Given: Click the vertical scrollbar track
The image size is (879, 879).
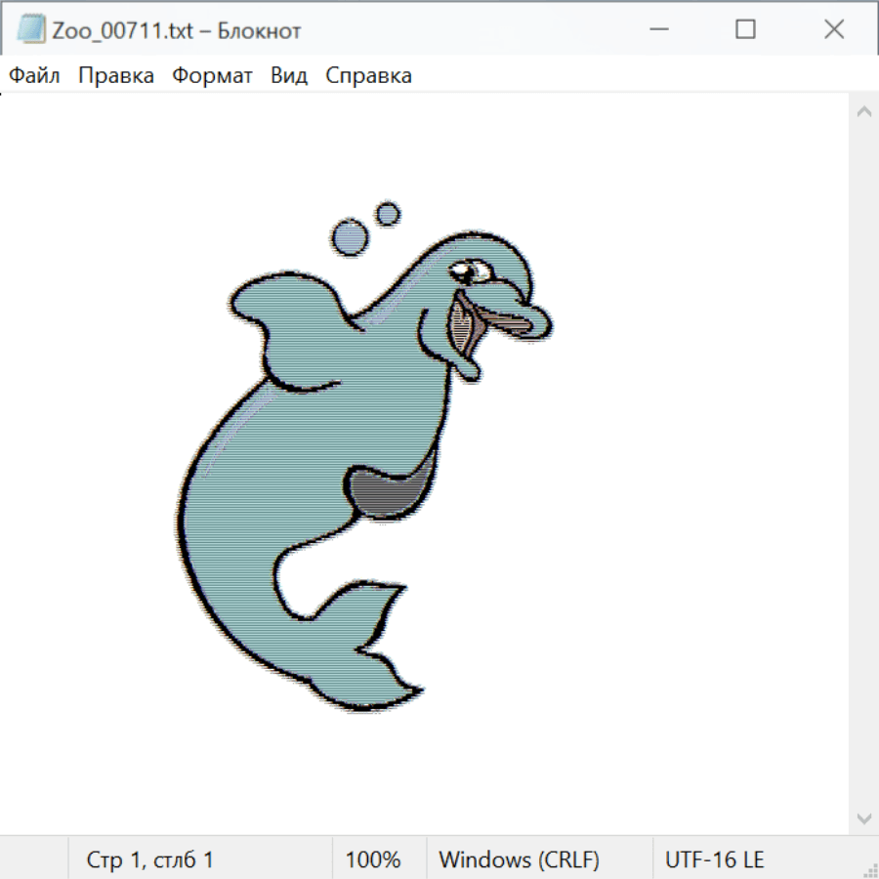Looking at the screenshot, I should 863,464.
